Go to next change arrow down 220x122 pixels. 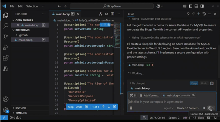click(109, 107)
